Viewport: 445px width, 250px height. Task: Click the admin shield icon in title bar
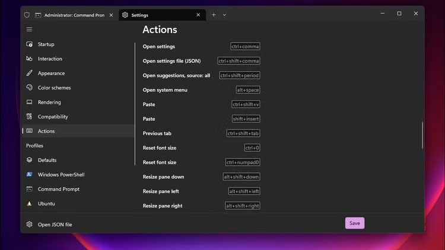tap(27, 15)
